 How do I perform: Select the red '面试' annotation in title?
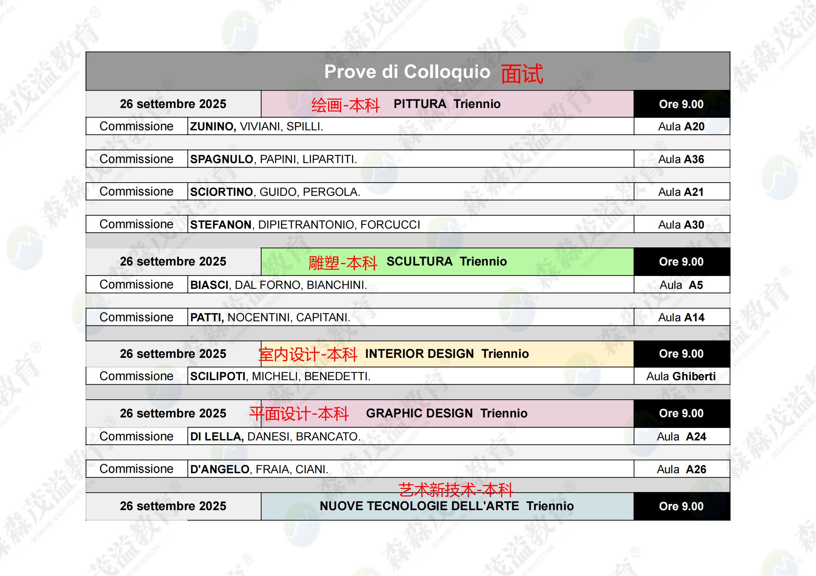(522, 74)
